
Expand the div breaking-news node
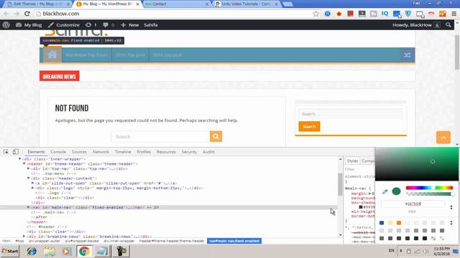[24, 236]
